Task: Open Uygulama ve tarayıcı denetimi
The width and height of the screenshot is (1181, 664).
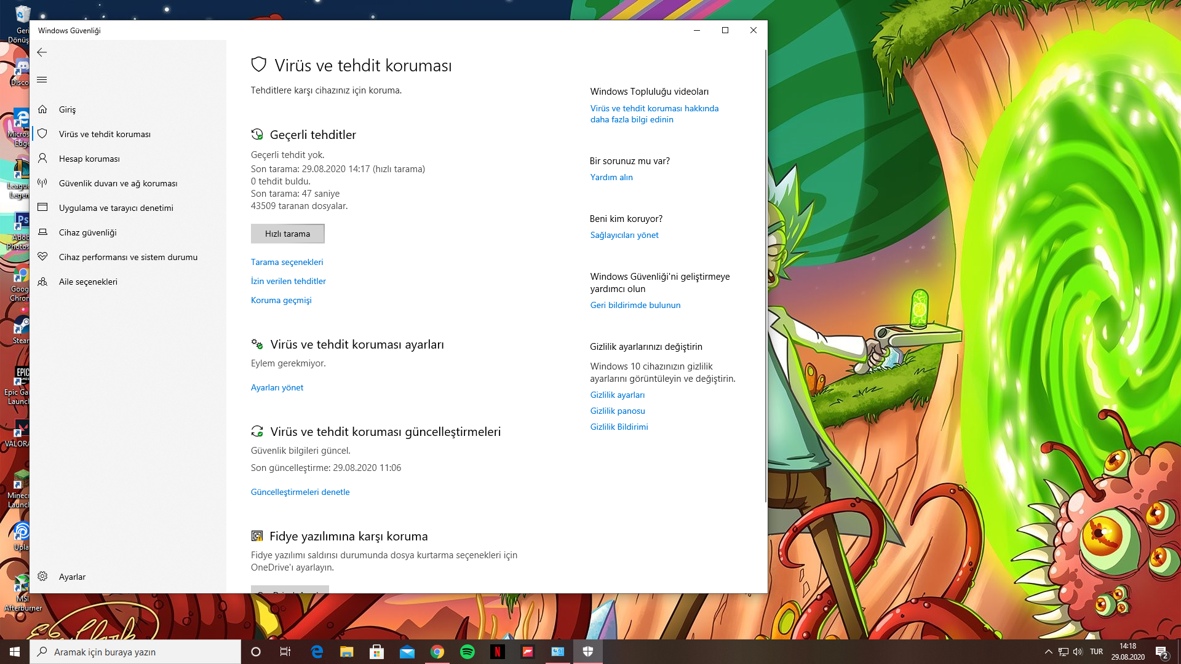Action: (x=116, y=208)
